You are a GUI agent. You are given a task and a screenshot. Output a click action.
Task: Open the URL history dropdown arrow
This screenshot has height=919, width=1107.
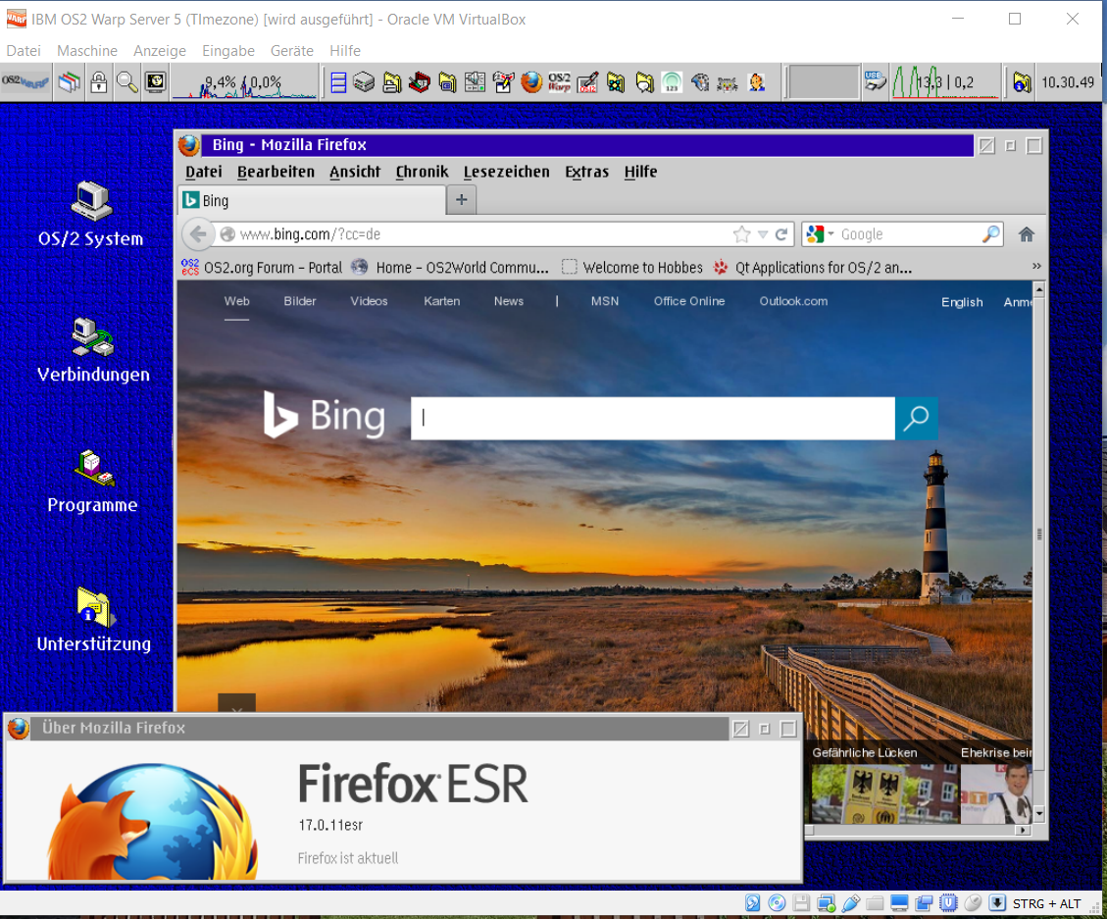click(763, 234)
